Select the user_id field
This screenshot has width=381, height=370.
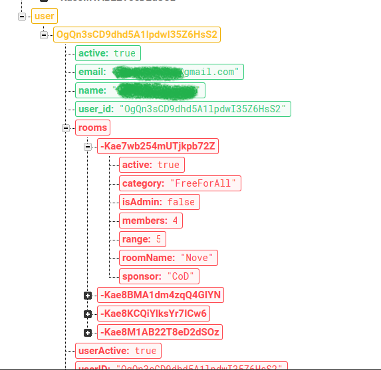183,109
